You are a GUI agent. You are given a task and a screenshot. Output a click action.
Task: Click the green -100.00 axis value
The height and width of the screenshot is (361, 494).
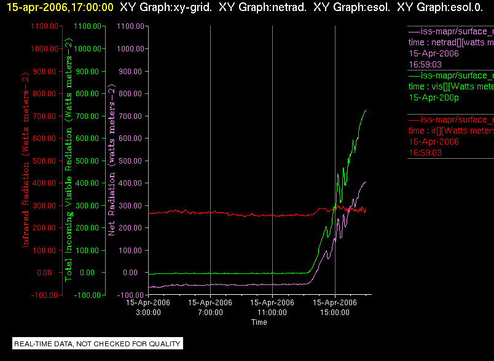point(87,295)
